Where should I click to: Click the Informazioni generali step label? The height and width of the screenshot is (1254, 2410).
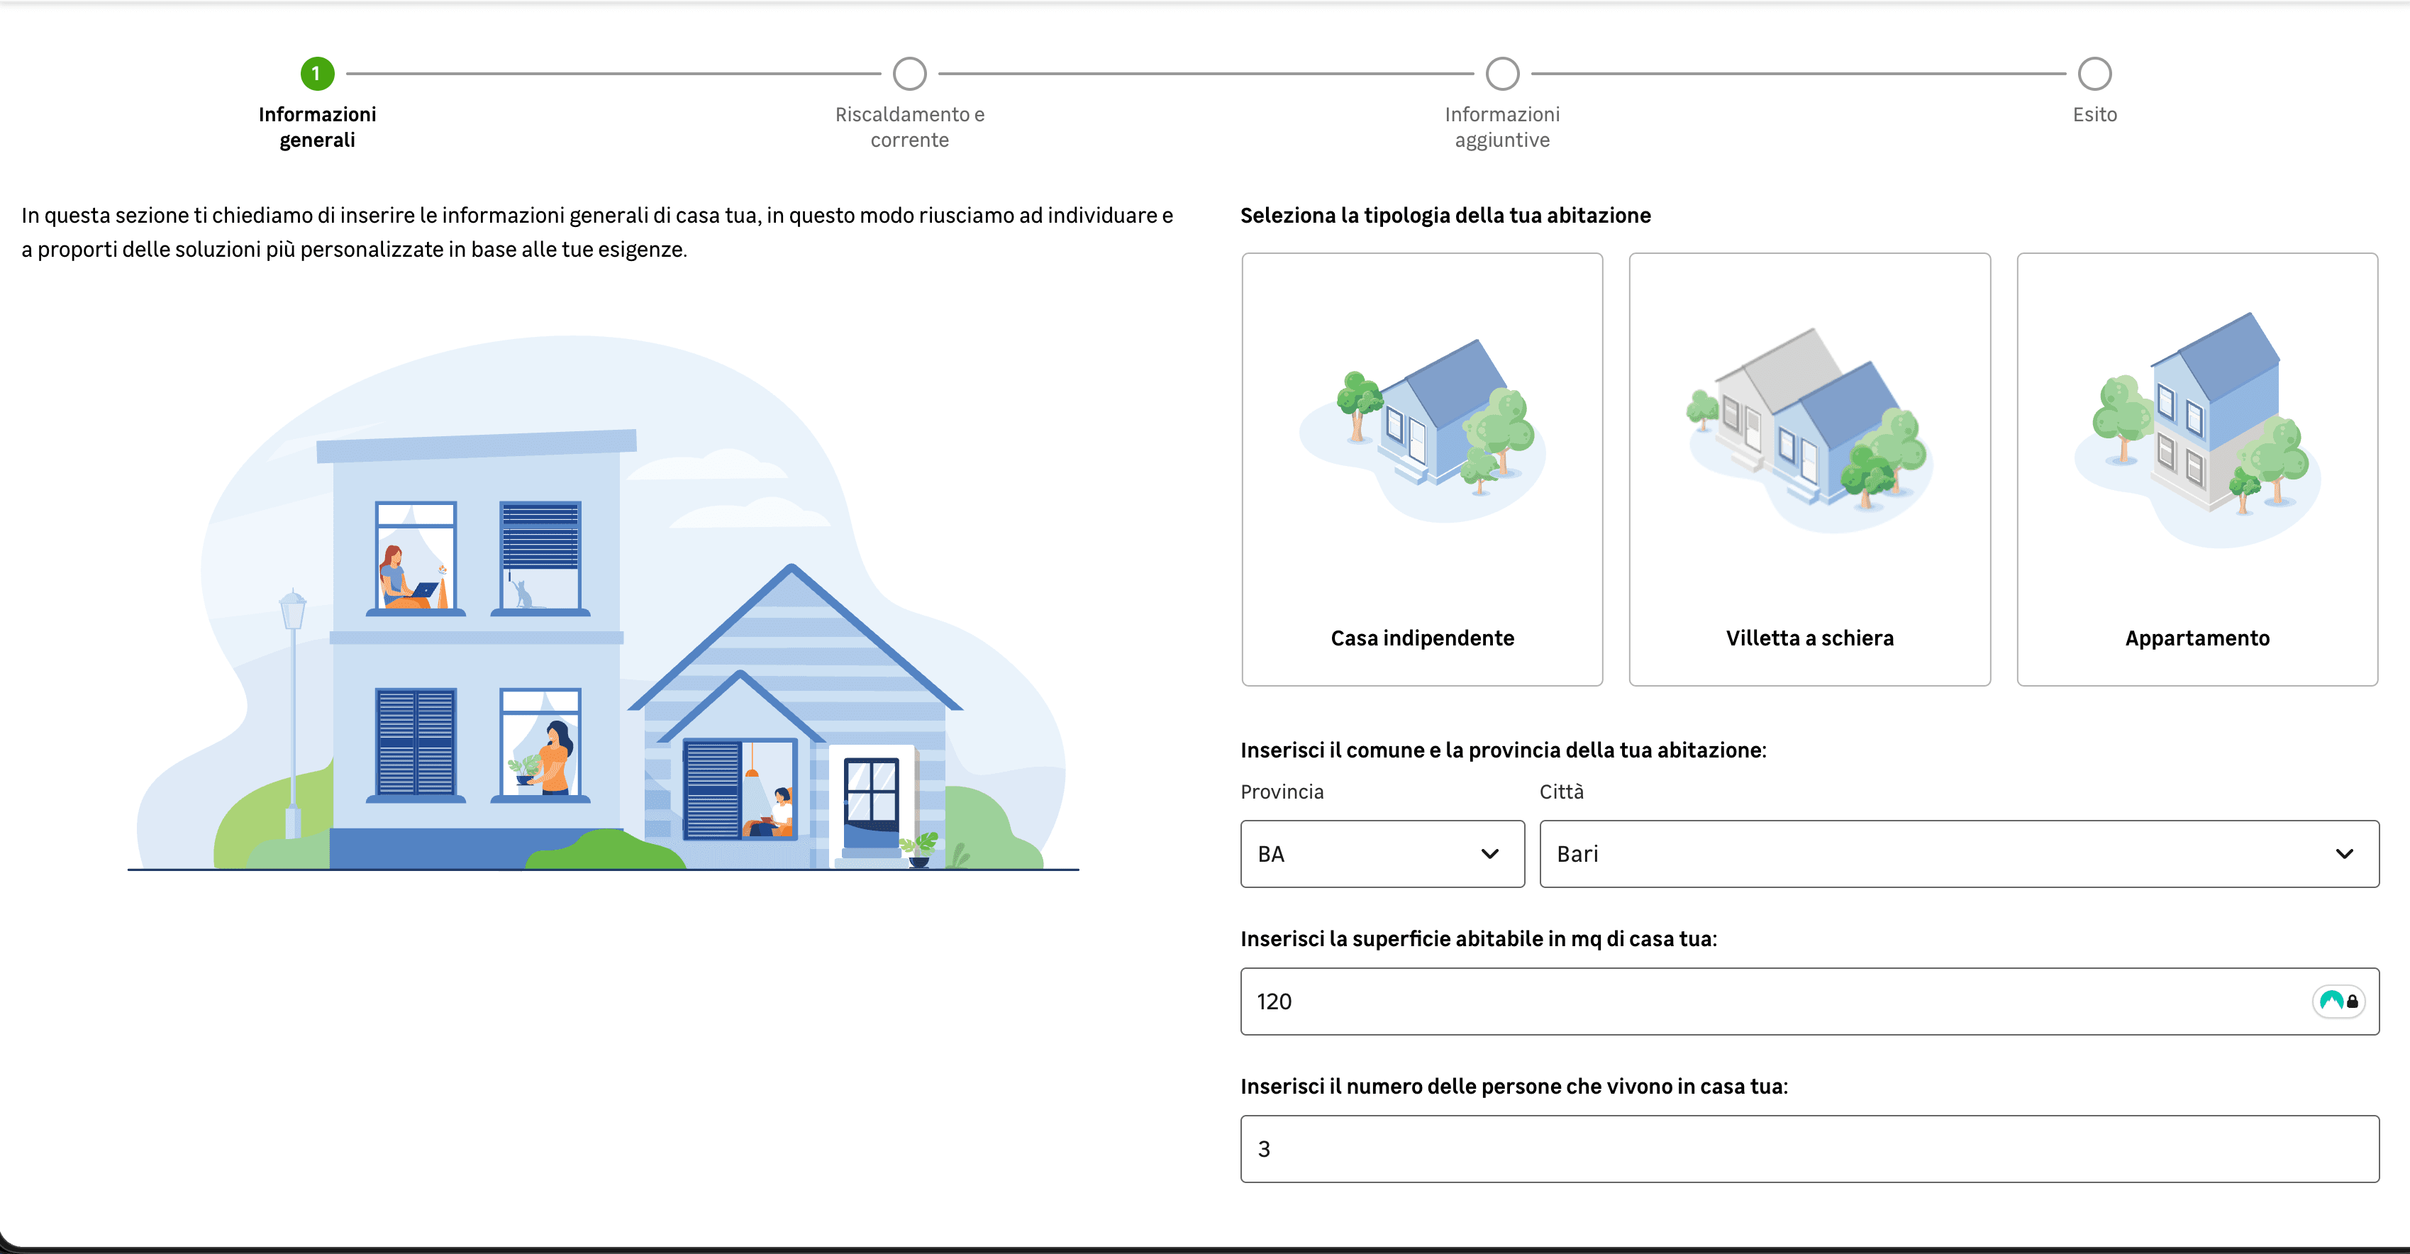pyautogui.click(x=317, y=127)
